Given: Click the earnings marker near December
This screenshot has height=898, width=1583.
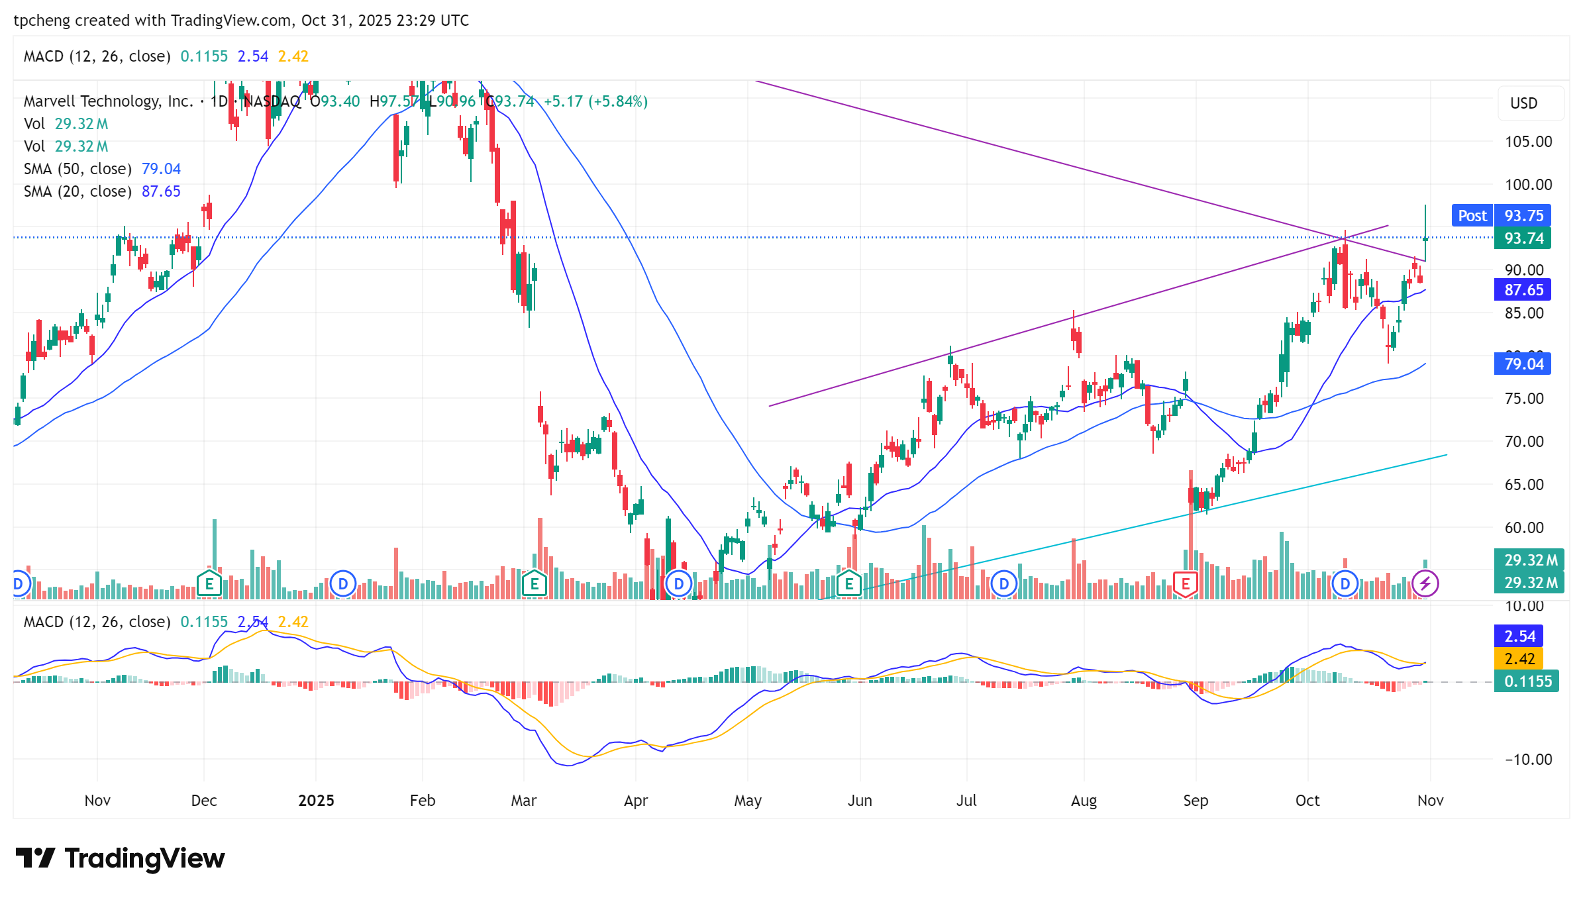Looking at the screenshot, I should pos(209,584).
